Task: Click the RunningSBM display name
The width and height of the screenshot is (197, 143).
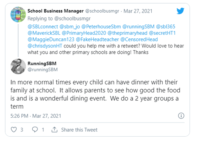Action: [x=42, y=64]
